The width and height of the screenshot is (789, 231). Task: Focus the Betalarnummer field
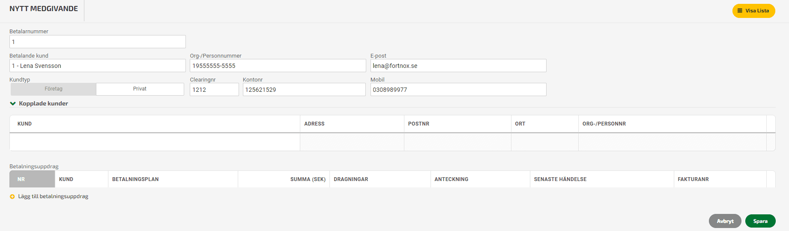pos(98,42)
